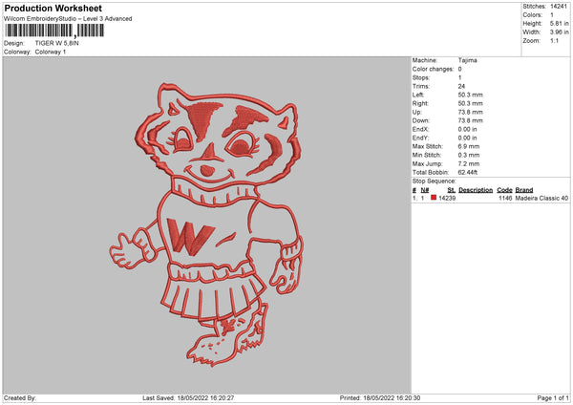Click the Stitches value 14241
Screen dimensions: 573x405
(x=559, y=7)
